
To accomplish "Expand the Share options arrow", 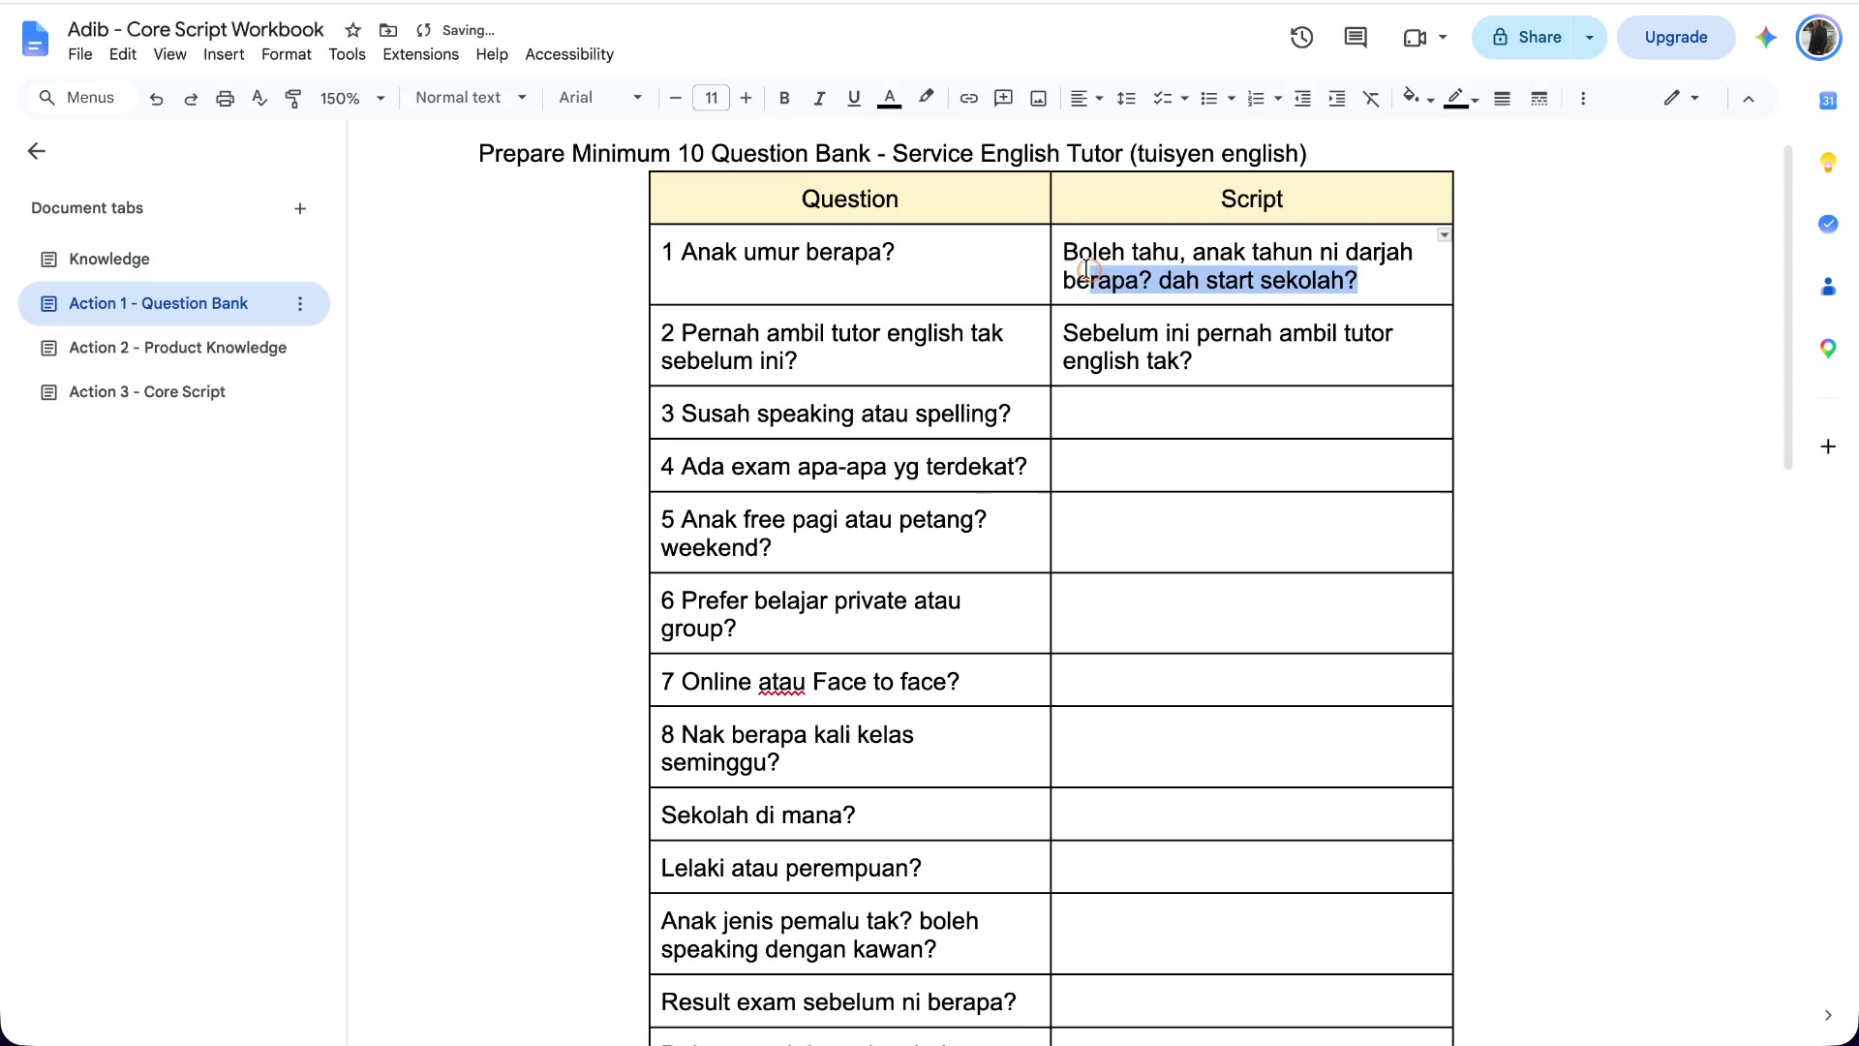I will pyautogui.click(x=1589, y=38).
